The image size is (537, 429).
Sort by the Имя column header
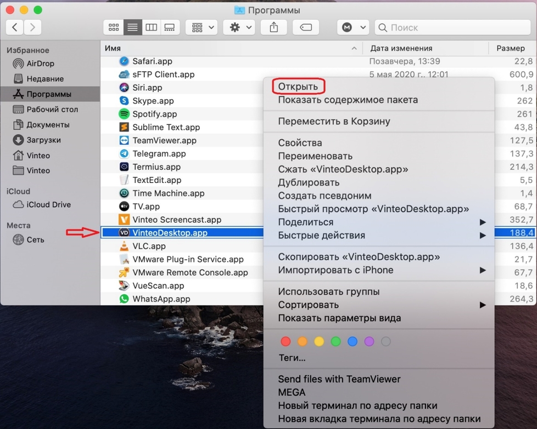(x=231, y=48)
